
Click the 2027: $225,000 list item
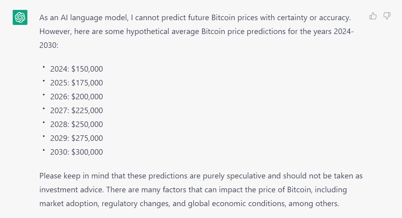point(76,111)
